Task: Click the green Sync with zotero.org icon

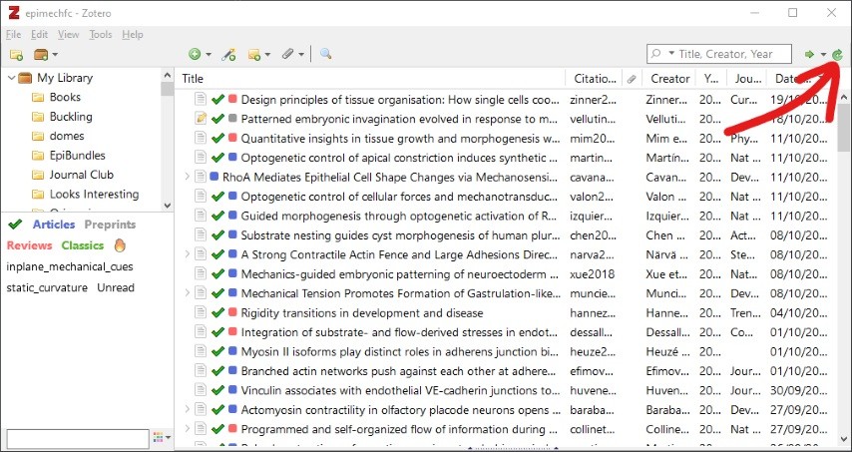Action: (838, 54)
